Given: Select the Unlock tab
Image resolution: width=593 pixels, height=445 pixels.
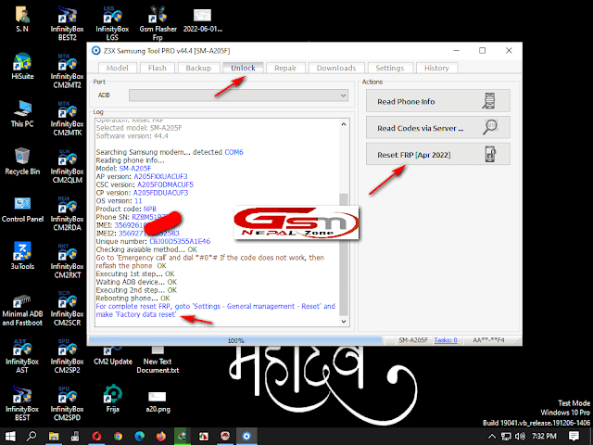Looking at the screenshot, I should [243, 68].
